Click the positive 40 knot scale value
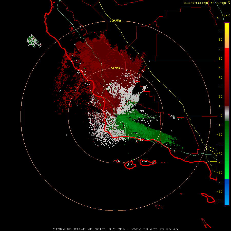This screenshot has width=231, height=231. tap(220, 77)
